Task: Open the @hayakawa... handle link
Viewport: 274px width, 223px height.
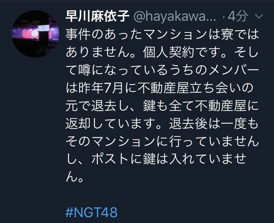Action: pyautogui.click(x=175, y=16)
